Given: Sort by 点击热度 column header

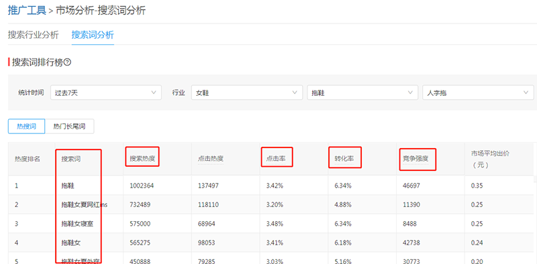Looking at the screenshot, I should click(211, 159).
